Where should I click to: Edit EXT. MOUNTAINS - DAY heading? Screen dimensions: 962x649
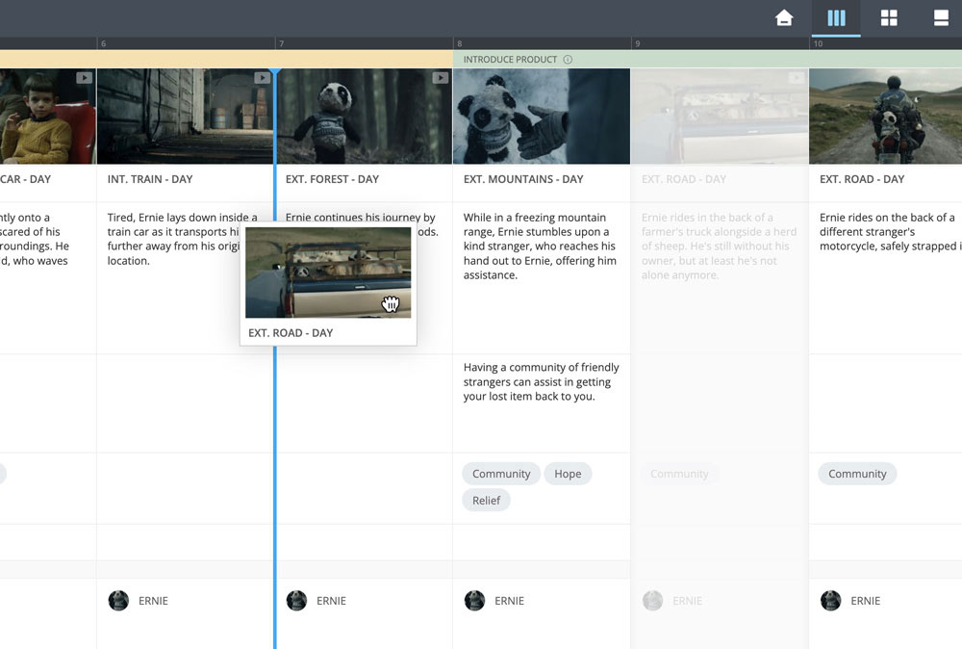(x=523, y=179)
